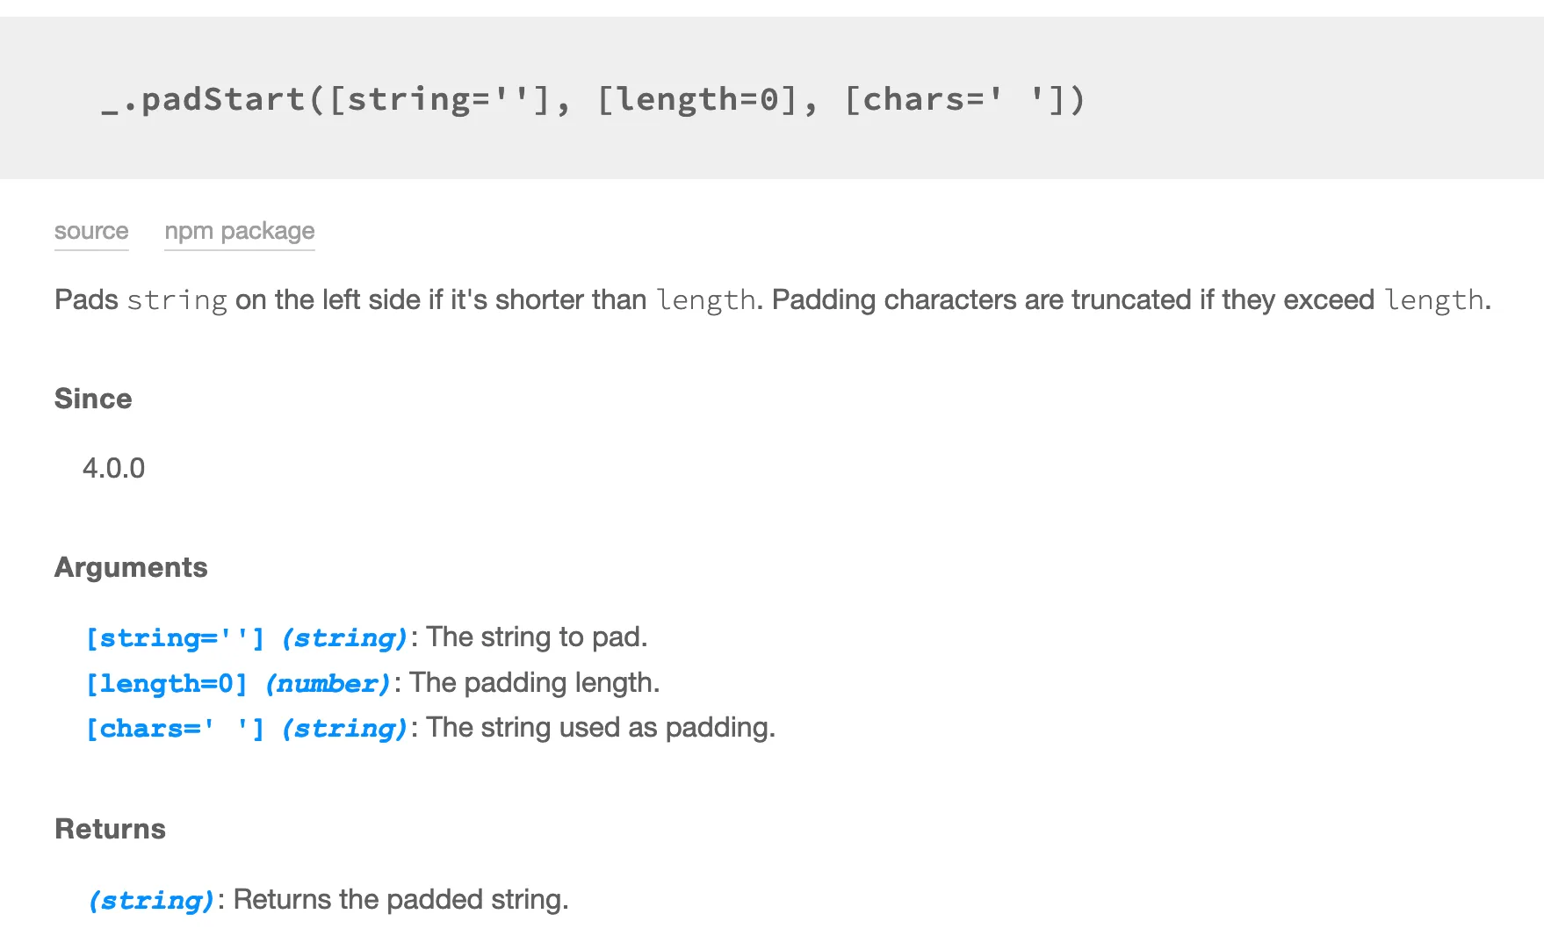Click the (string) type link for the string argument
This screenshot has width=1544, height=950.
(344, 637)
